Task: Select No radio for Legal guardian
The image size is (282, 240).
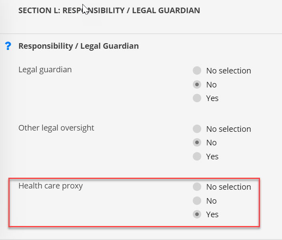Action: point(197,84)
